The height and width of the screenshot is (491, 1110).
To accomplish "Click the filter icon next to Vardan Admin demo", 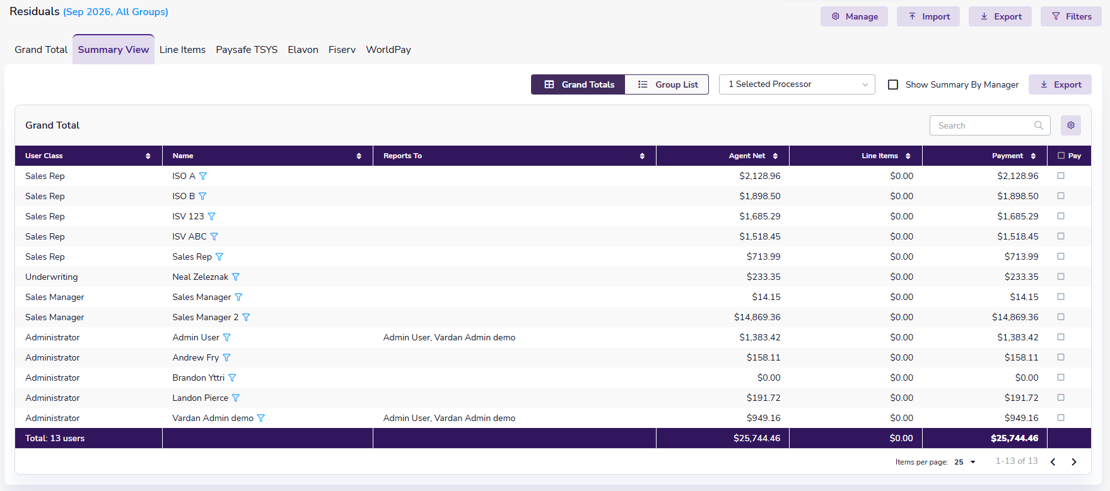I will point(261,418).
